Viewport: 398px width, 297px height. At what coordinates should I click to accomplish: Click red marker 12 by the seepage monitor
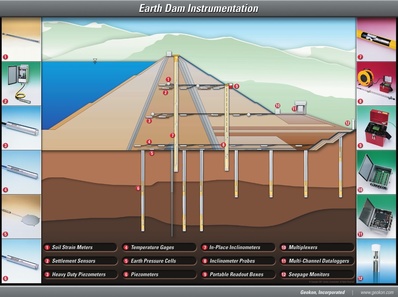point(347,123)
